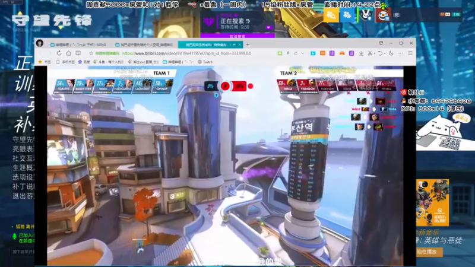Viewport: 475px width, 267px height.
Task: Expand the address bar dropdown arrow
Action: (303, 53)
